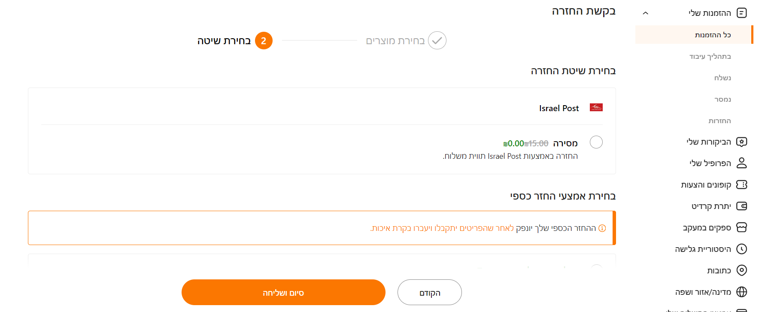The width and height of the screenshot is (774, 312).
Task: Click the Israel Post logo
Action: 596,107
